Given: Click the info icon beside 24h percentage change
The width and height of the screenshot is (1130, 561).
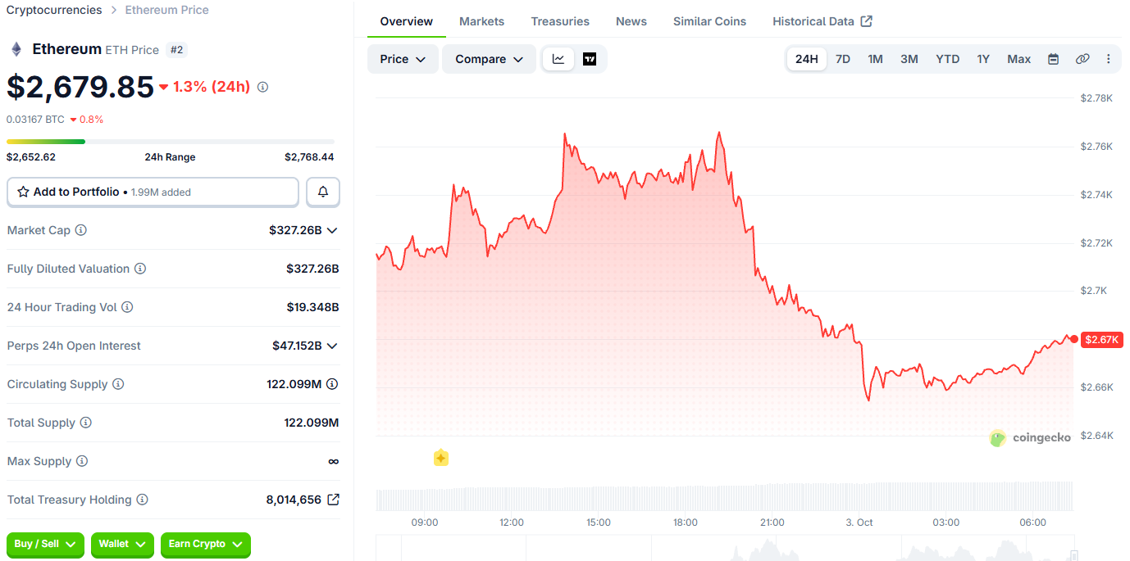Looking at the screenshot, I should click(262, 87).
